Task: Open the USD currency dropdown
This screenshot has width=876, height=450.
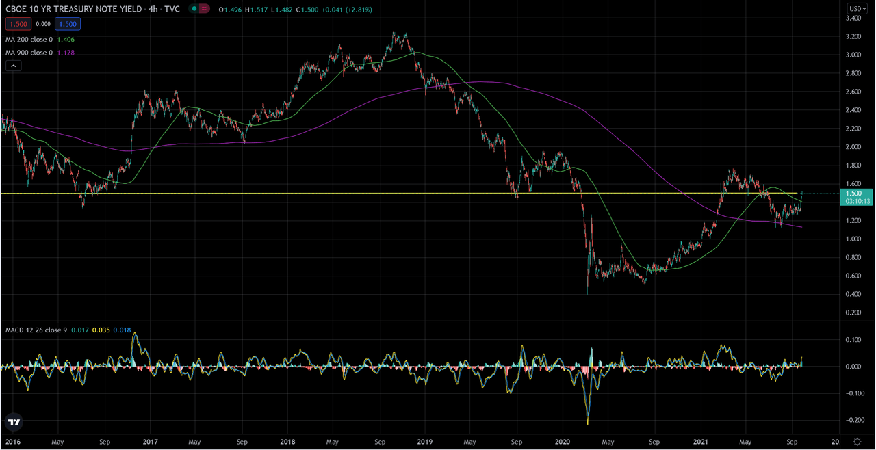Action: tap(856, 8)
